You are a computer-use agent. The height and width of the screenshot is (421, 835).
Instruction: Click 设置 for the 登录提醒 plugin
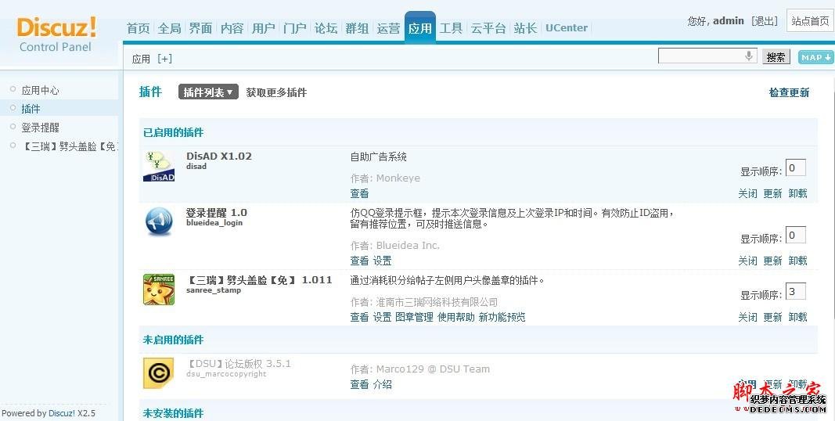[383, 261]
